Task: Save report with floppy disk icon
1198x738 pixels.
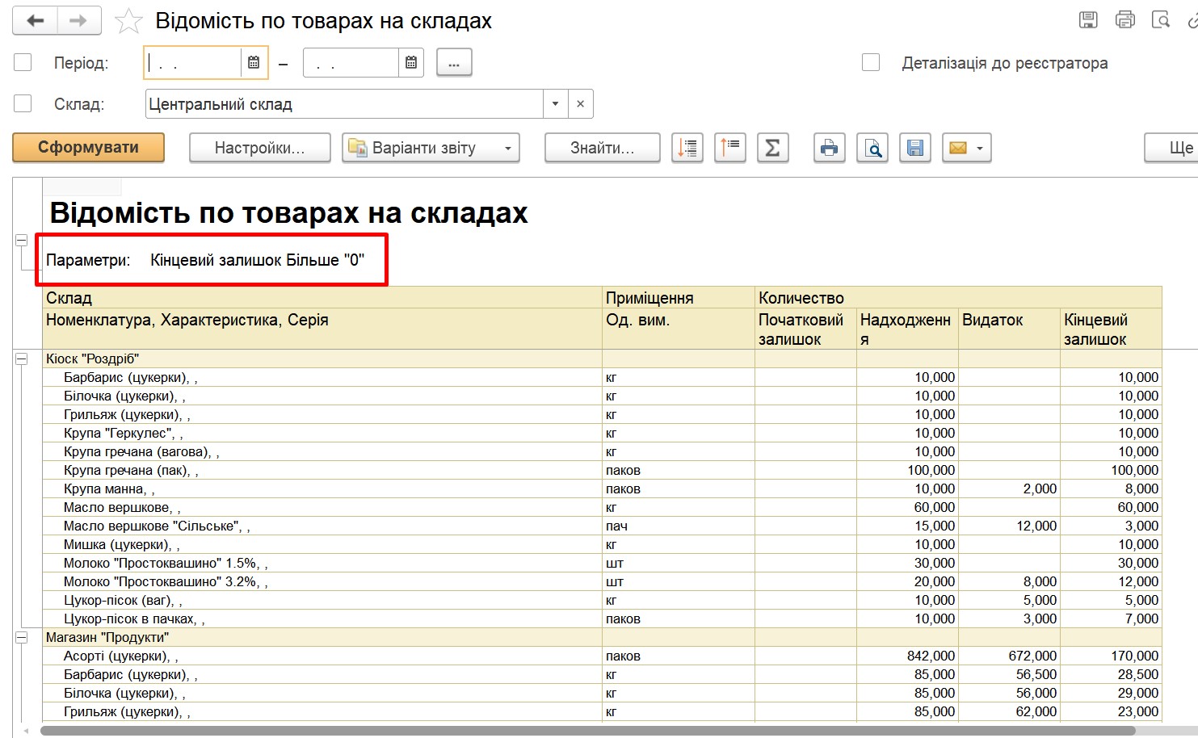Action: pos(915,148)
